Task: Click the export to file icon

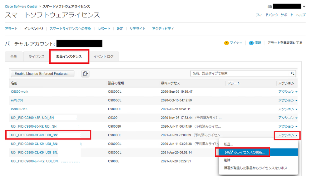Action: (x=85, y=74)
